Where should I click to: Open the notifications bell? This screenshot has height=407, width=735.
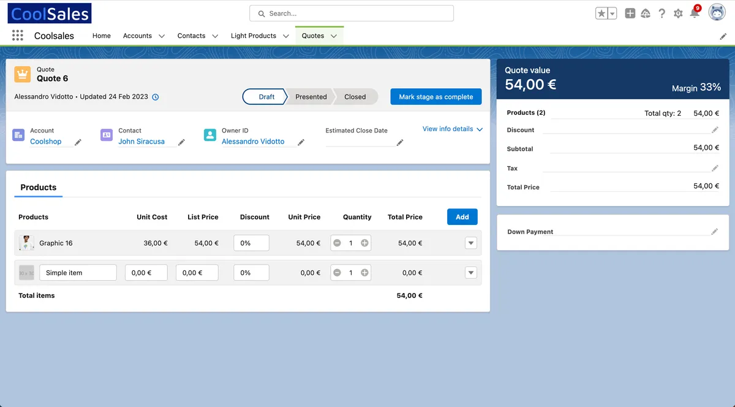coord(695,13)
